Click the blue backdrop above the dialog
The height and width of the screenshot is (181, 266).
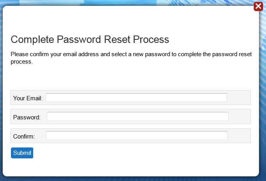pos(117,2)
